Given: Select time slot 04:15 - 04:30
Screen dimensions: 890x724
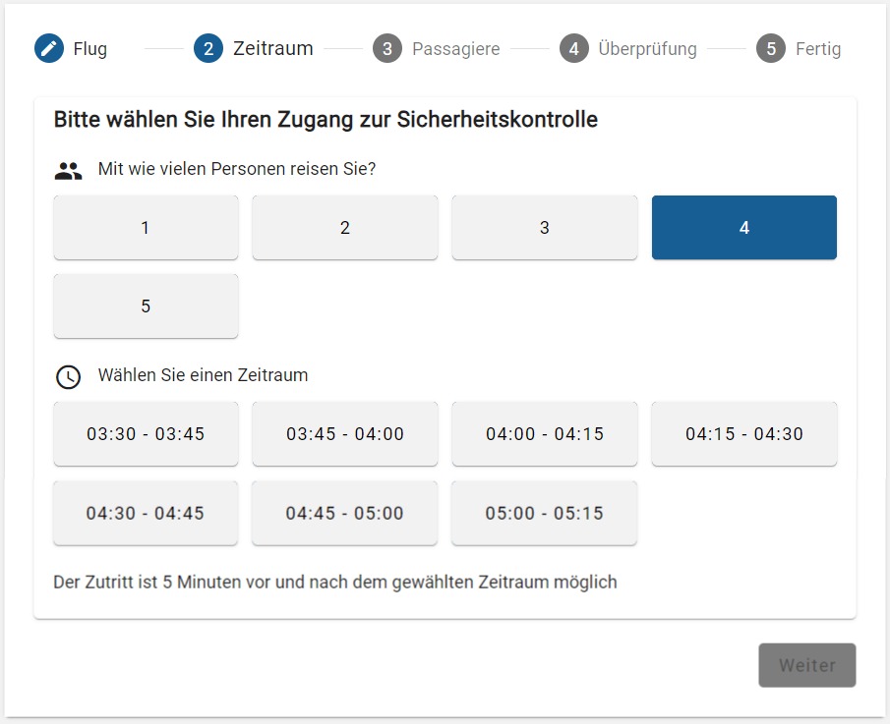Looking at the screenshot, I should point(744,434).
